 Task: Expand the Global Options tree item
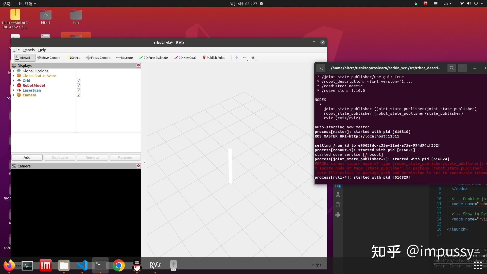pos(14,71)
